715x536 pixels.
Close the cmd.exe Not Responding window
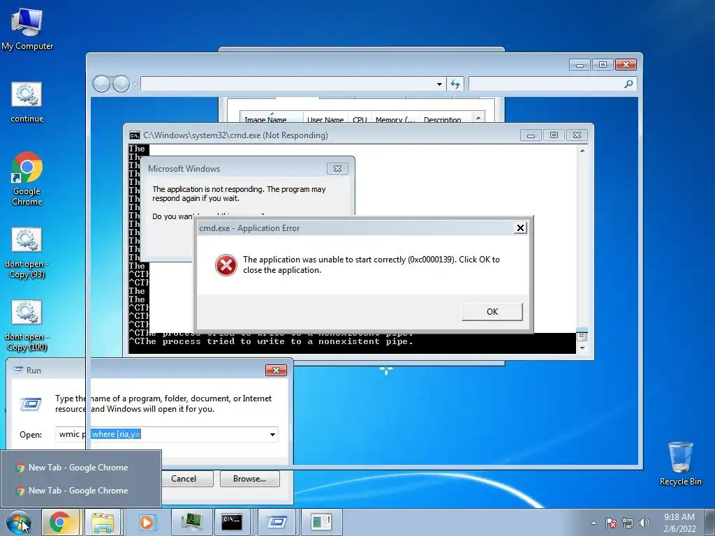click(577, 135)
